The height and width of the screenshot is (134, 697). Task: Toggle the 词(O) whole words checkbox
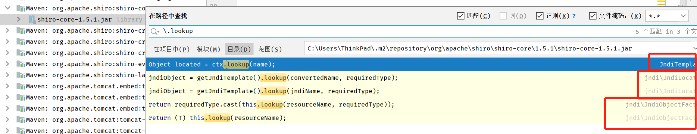(x=503, y=16)
